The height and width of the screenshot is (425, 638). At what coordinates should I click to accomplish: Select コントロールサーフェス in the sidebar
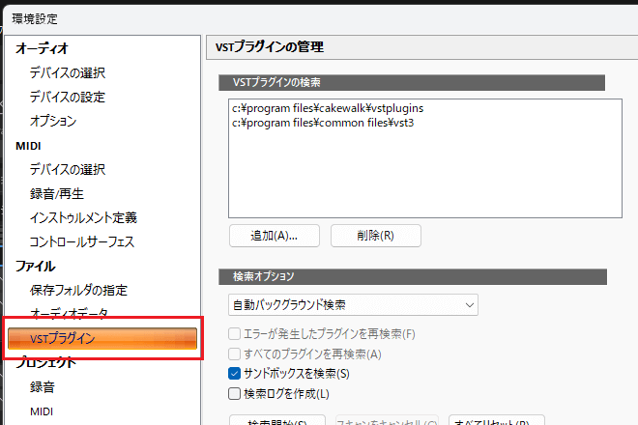click(81, 241)
